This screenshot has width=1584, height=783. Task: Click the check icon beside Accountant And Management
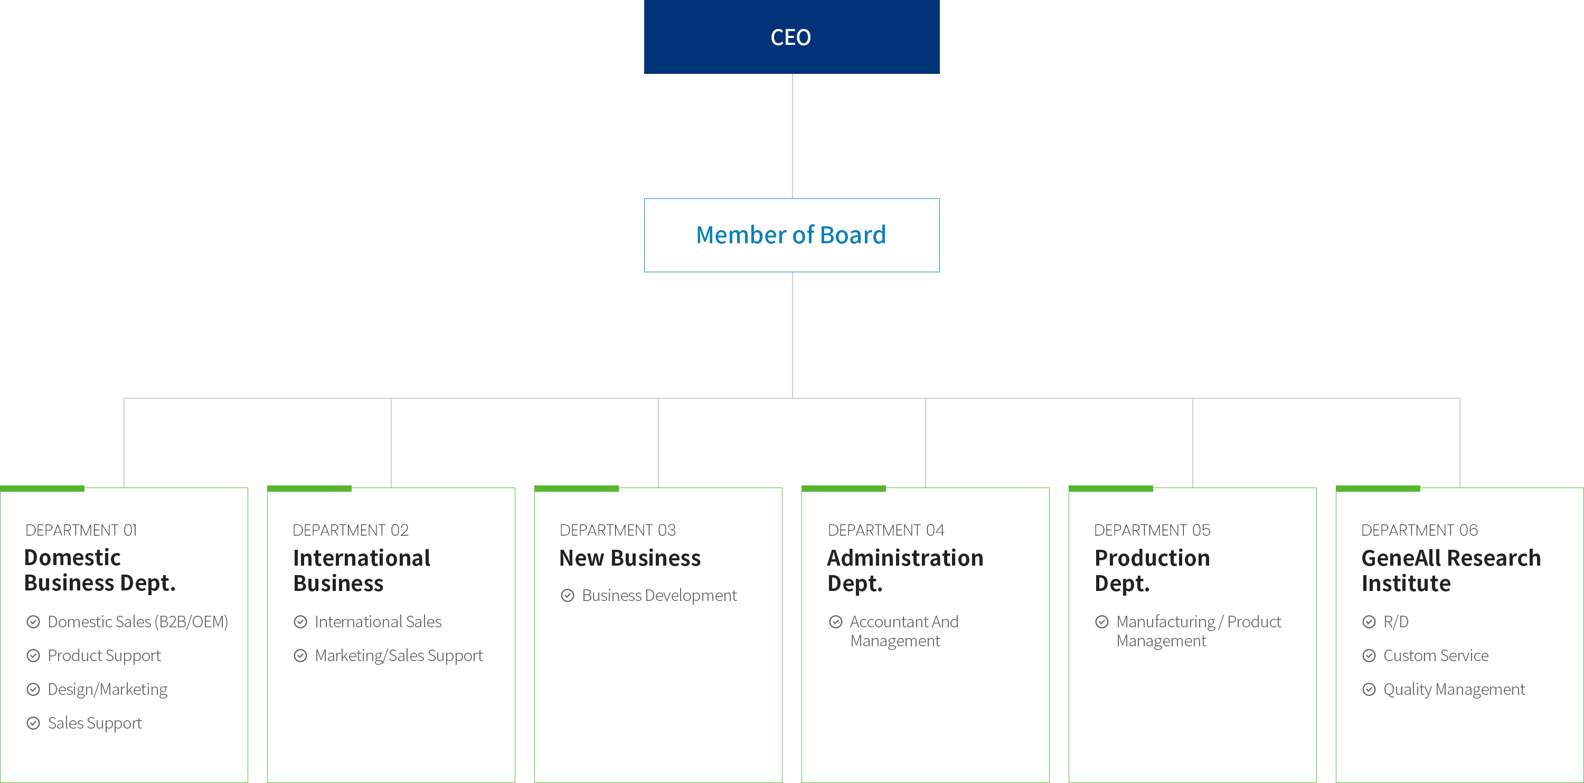tap(836, 622)
